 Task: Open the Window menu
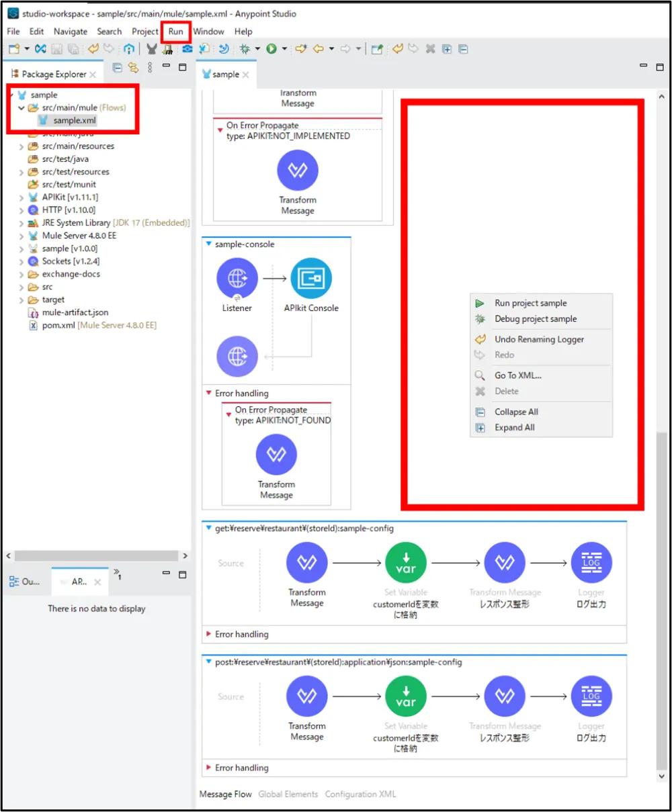pyautogui.click(x=208, y=32)
